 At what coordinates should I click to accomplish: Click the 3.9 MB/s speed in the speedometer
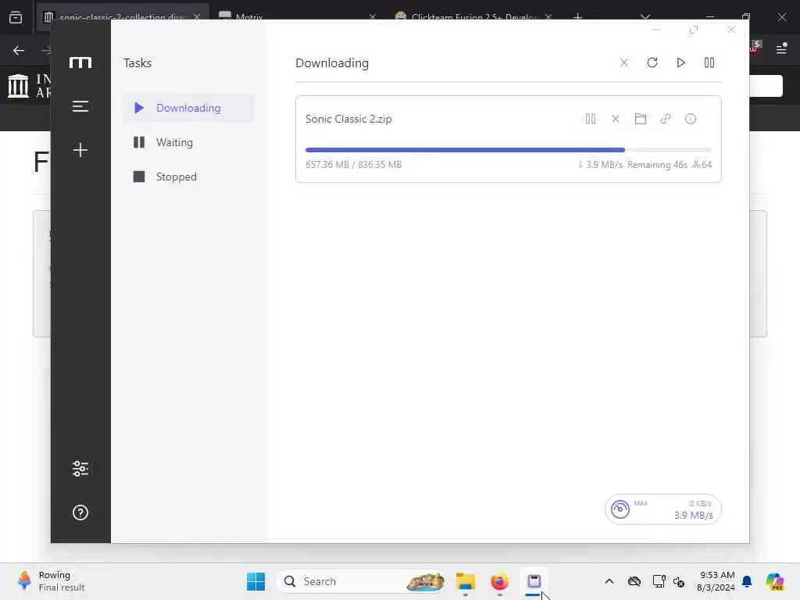point(694,516)
